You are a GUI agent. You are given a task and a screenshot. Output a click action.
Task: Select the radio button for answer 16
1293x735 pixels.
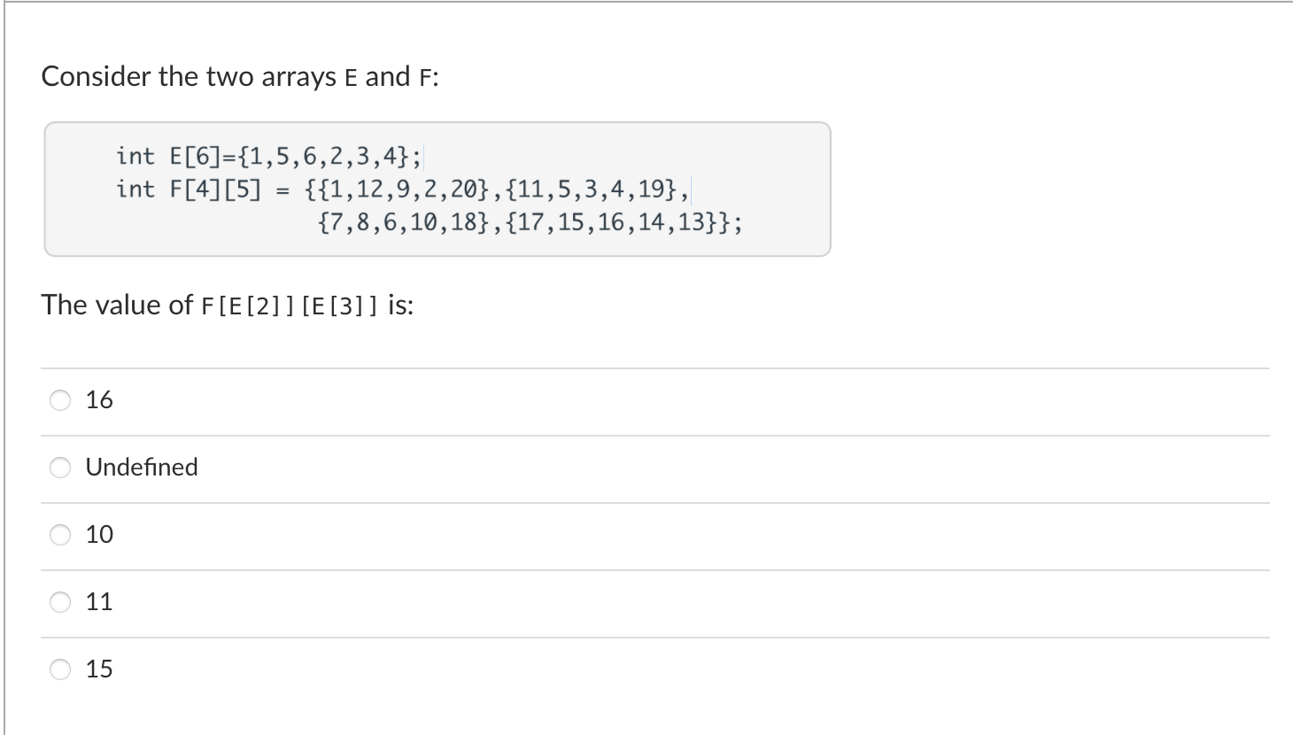(59, 400)
